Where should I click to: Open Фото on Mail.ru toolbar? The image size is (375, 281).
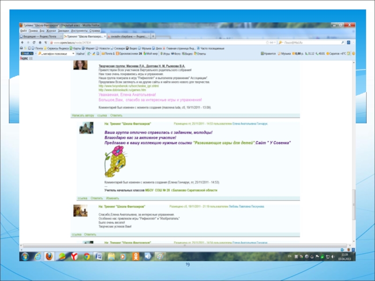(x=176, y=54)
